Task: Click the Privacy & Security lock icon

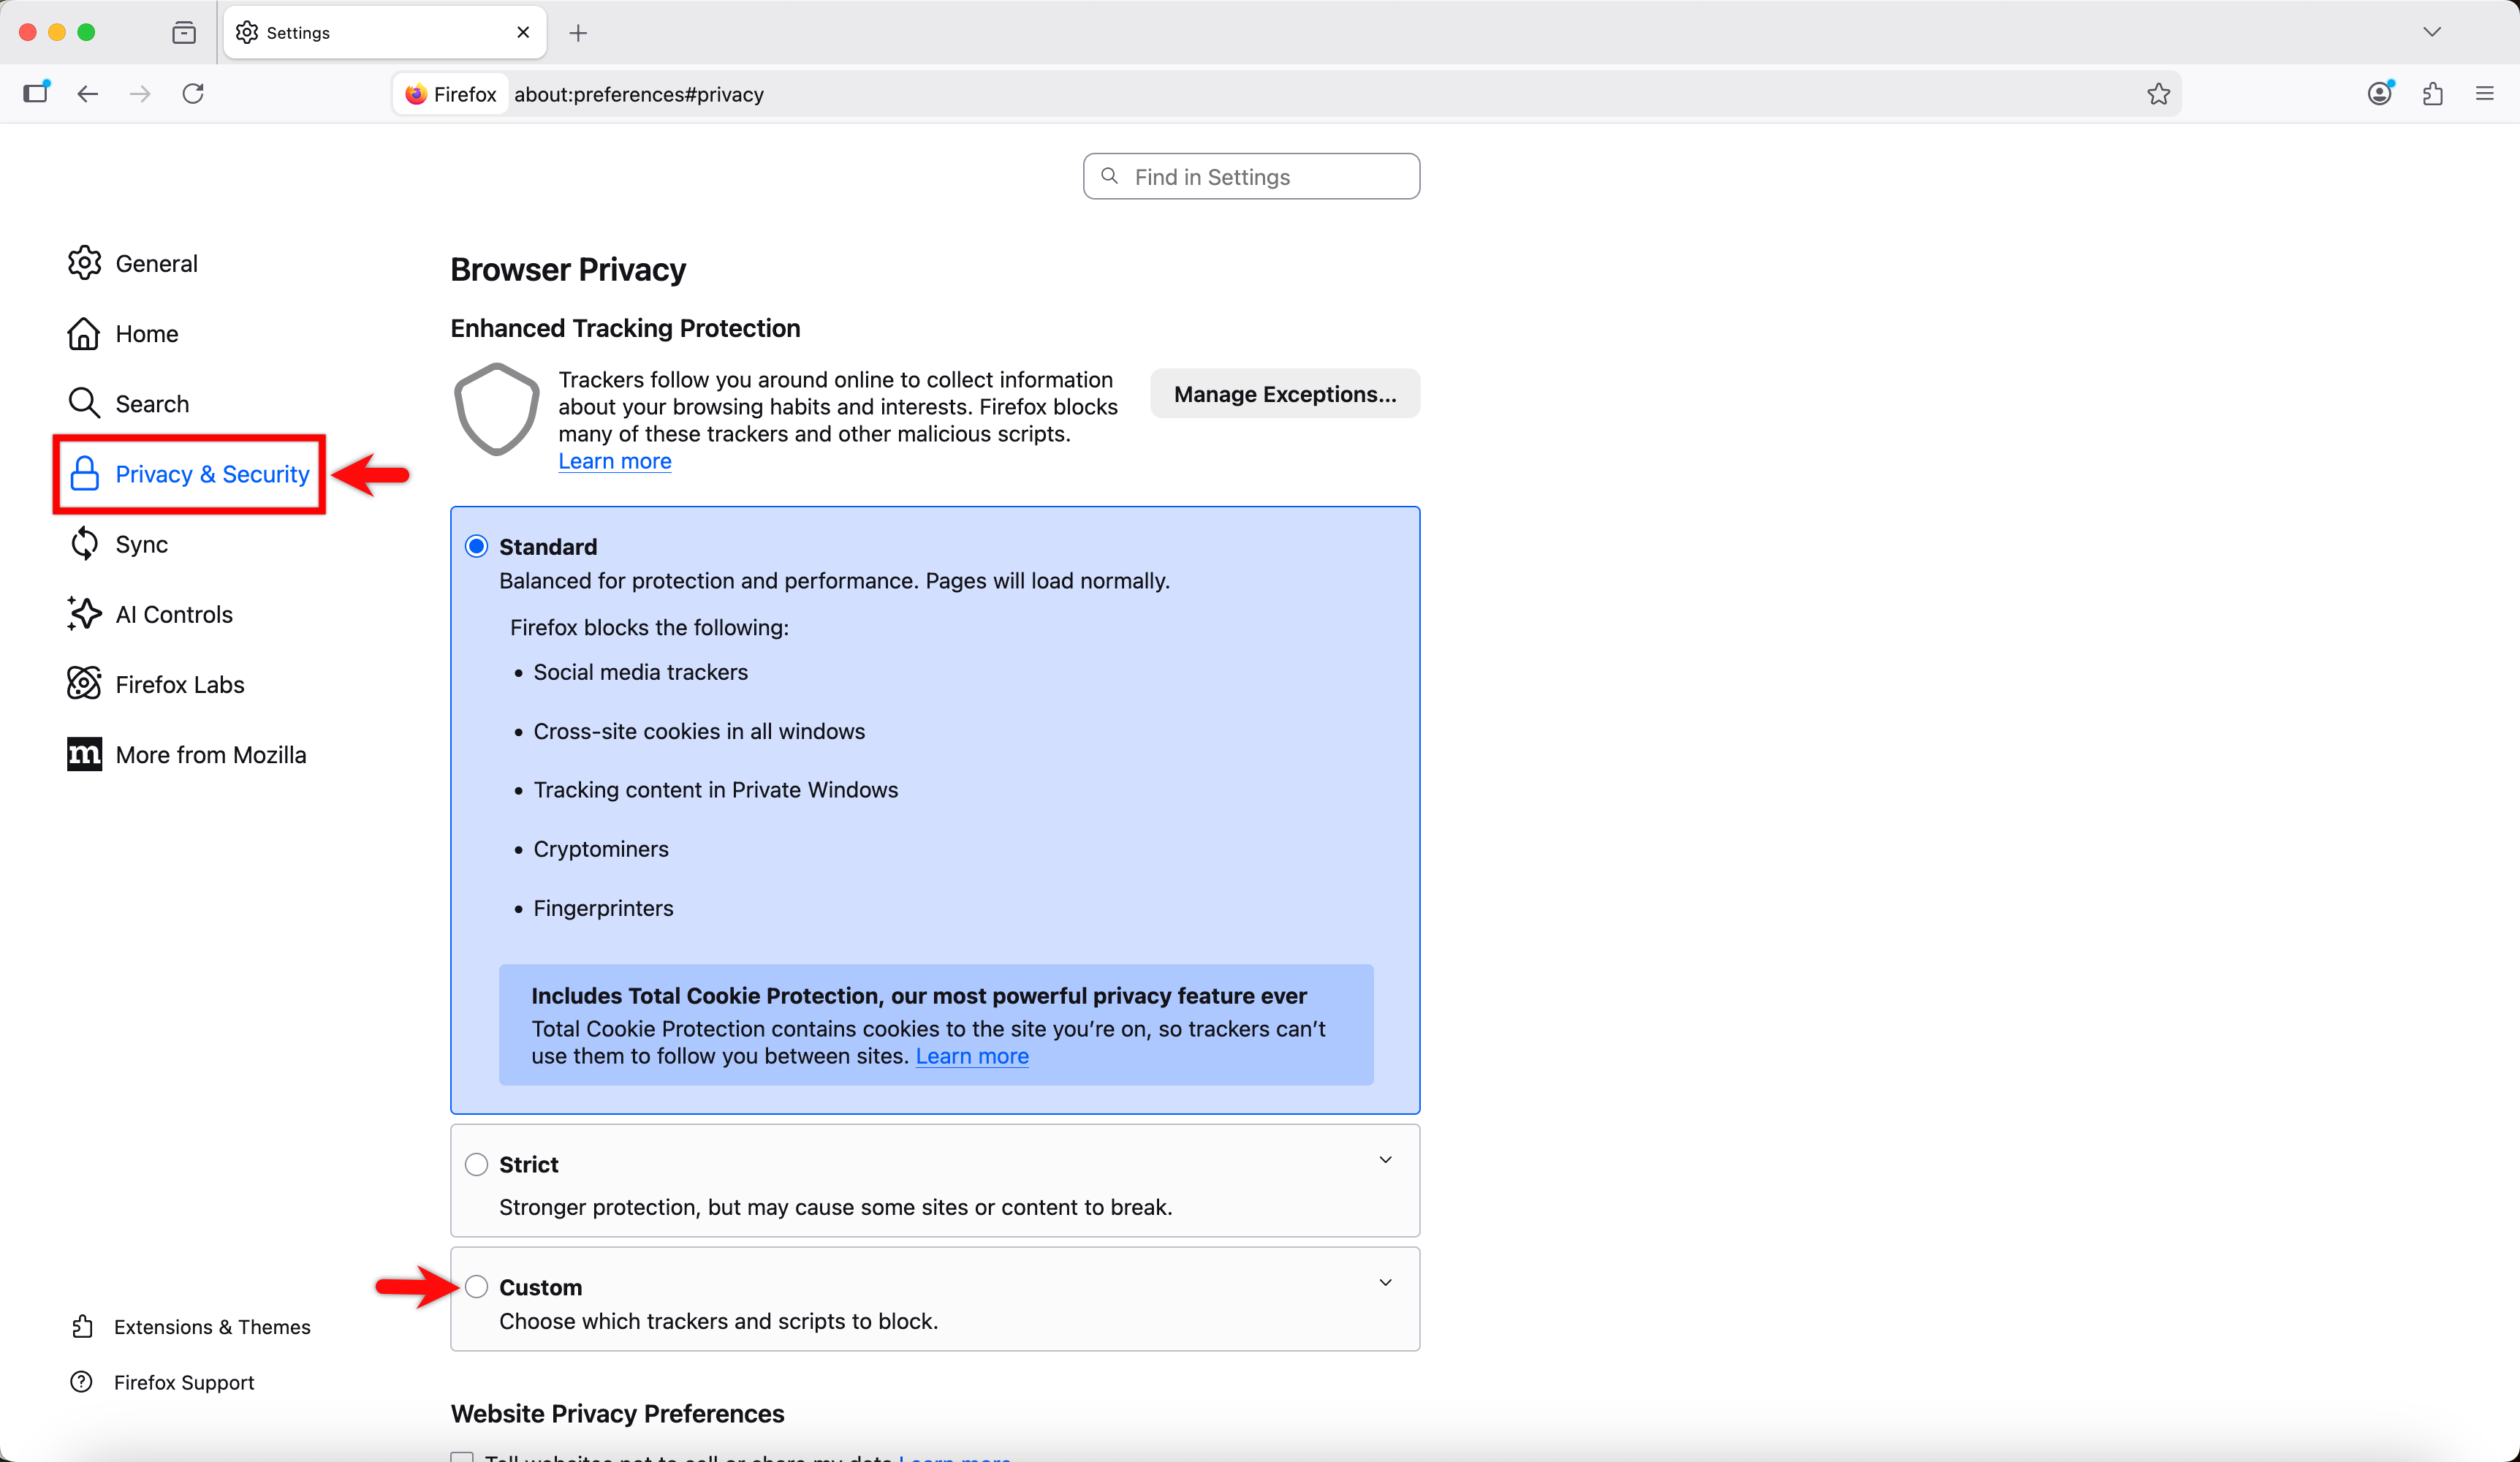Action: coord(85,474)
